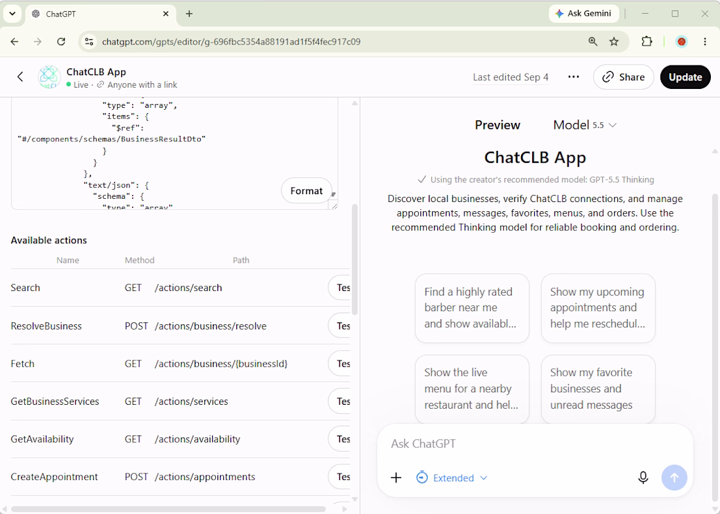Click the left panel vertical scrollbar
The image size is (720, 514).
coord(354,260)
